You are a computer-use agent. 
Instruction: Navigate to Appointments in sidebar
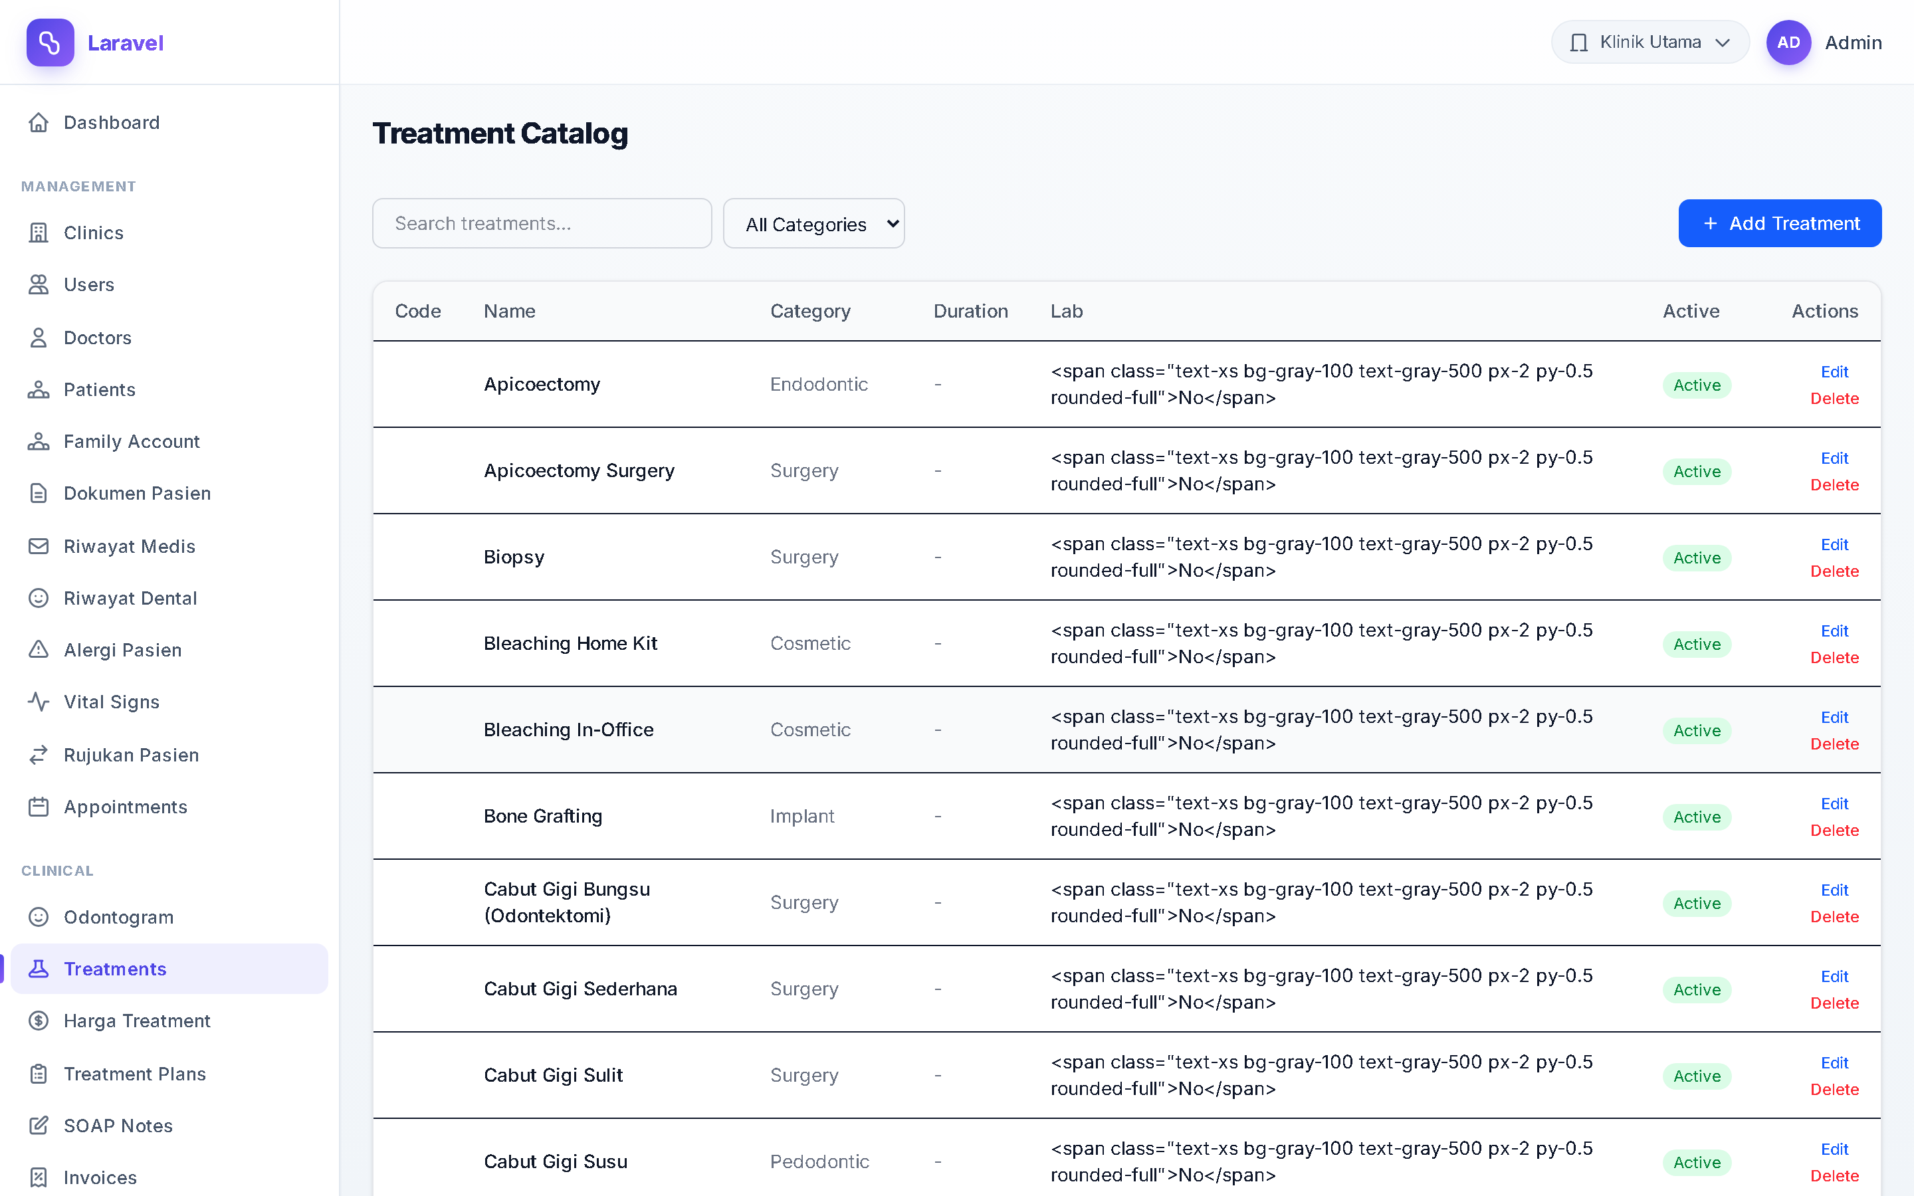169,807
